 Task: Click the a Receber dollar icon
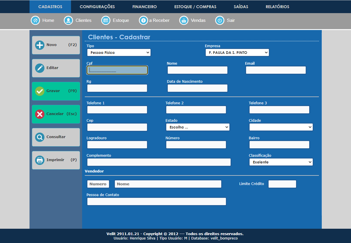tap(143, 20)
